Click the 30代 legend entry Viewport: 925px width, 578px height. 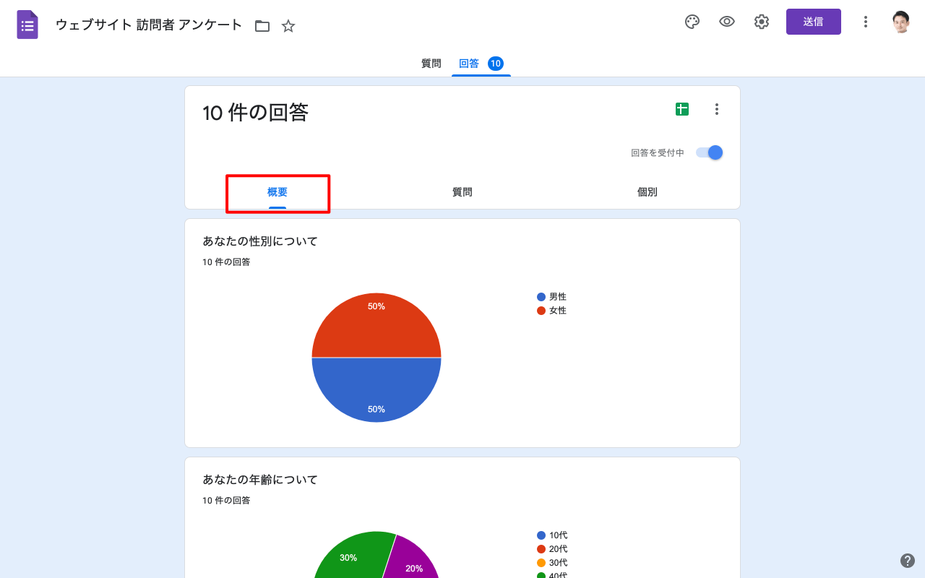click(553, 563)
